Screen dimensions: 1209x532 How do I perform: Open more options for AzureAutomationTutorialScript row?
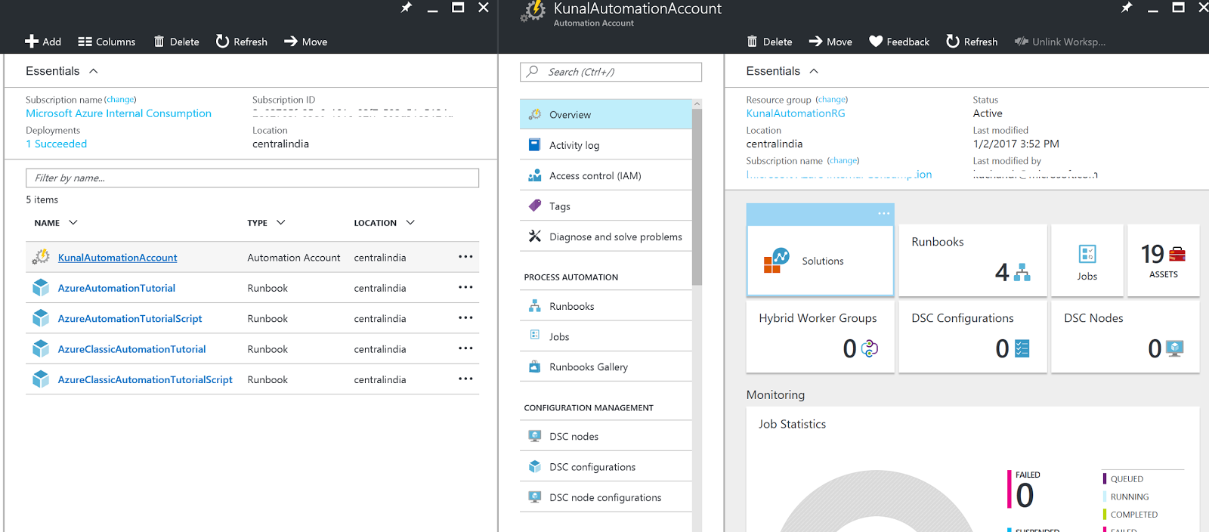(465, 317)
